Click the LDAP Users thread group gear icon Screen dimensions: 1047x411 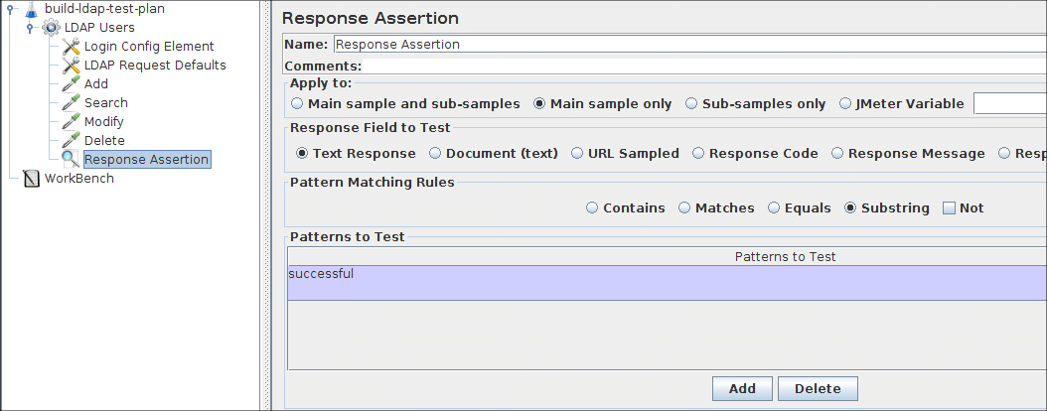51,28
